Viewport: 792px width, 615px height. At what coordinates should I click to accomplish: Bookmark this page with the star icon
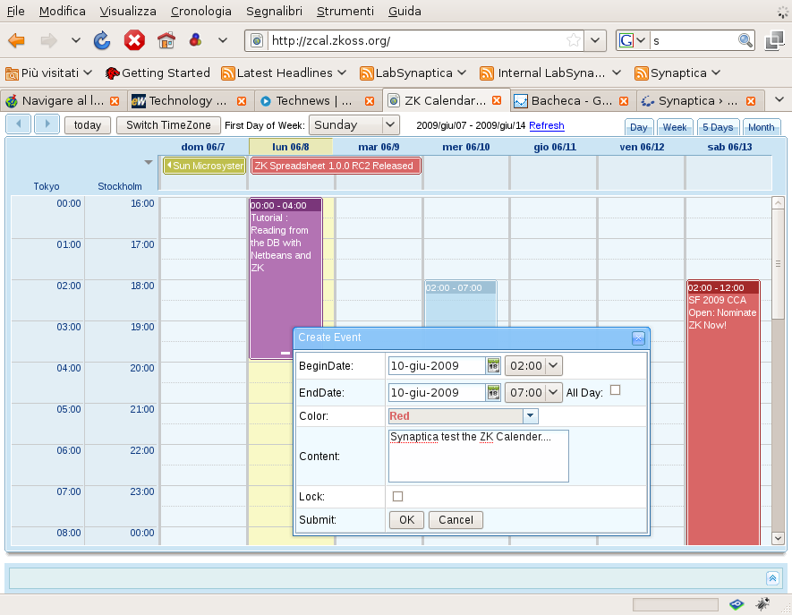pos(574,40)
